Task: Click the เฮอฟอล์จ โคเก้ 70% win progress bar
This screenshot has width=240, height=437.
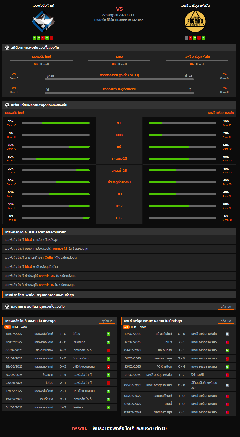Action: click(56, 123)
